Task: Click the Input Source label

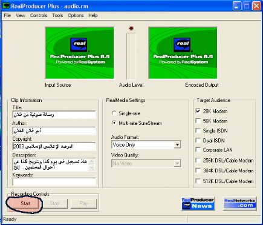Action: [x=58, y=85]
